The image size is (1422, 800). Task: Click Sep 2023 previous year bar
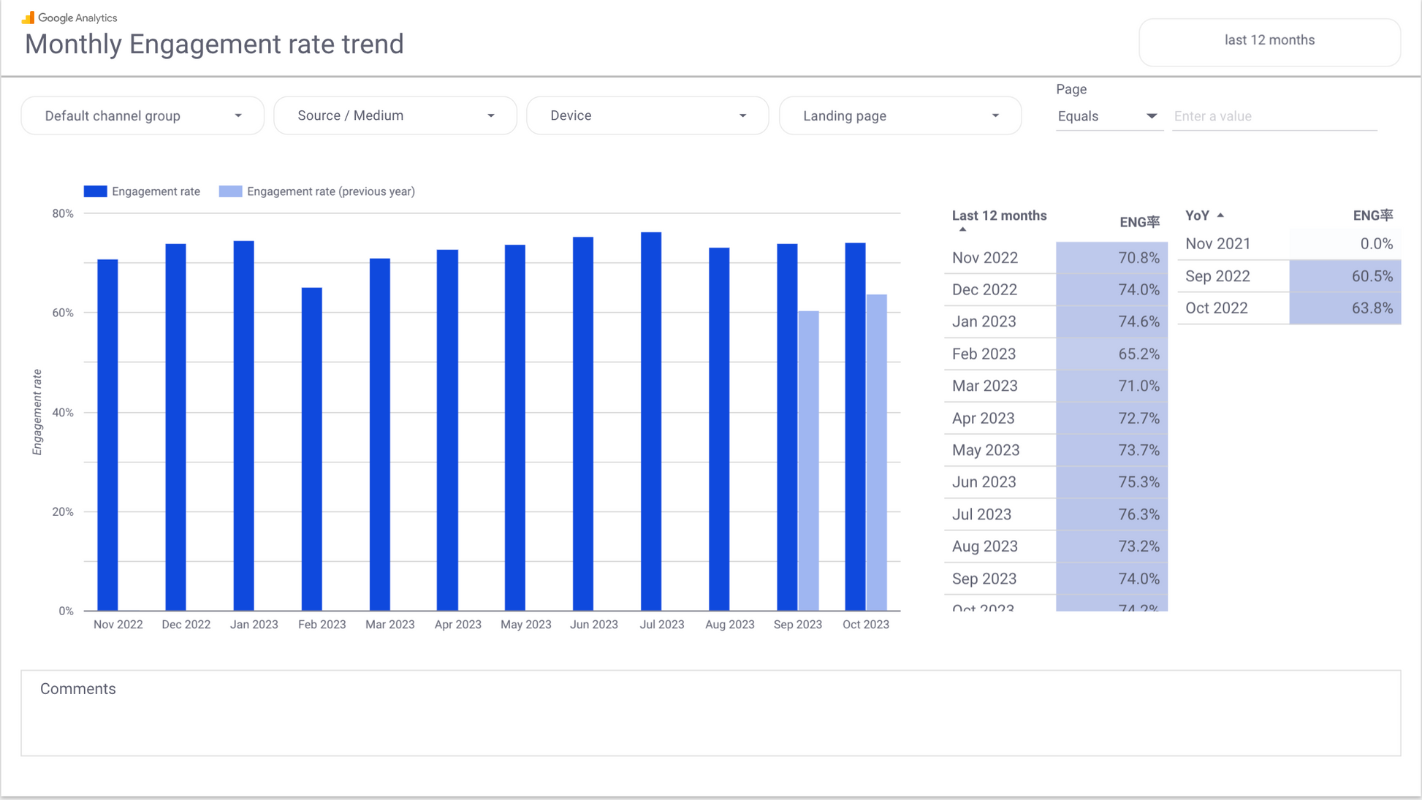[808, 460]
